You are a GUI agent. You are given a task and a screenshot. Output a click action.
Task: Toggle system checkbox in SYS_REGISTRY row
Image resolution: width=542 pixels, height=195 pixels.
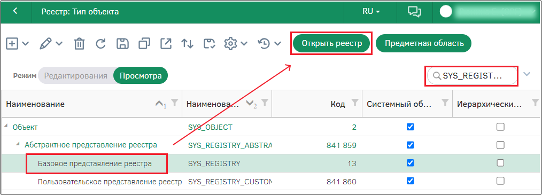coord(411,162)
